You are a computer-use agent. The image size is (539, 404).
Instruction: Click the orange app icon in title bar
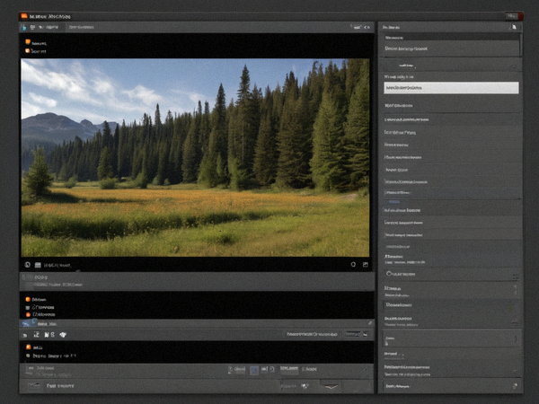(23, 16)
